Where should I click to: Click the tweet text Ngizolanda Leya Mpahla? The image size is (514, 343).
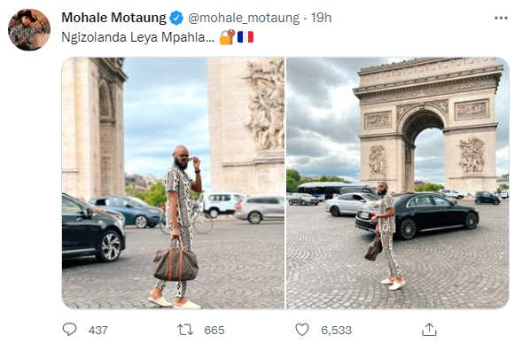tap(137, 37)
